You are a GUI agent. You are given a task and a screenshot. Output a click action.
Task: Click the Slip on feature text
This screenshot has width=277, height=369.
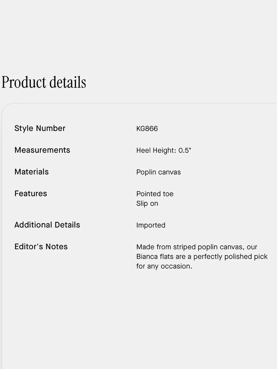(147, 204)
